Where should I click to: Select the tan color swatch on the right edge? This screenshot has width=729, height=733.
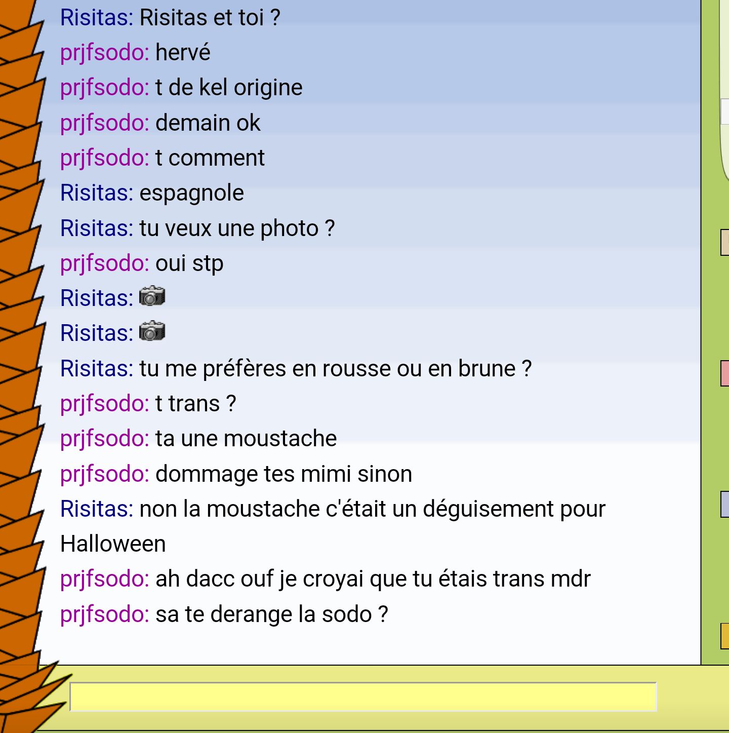(724, 242)
